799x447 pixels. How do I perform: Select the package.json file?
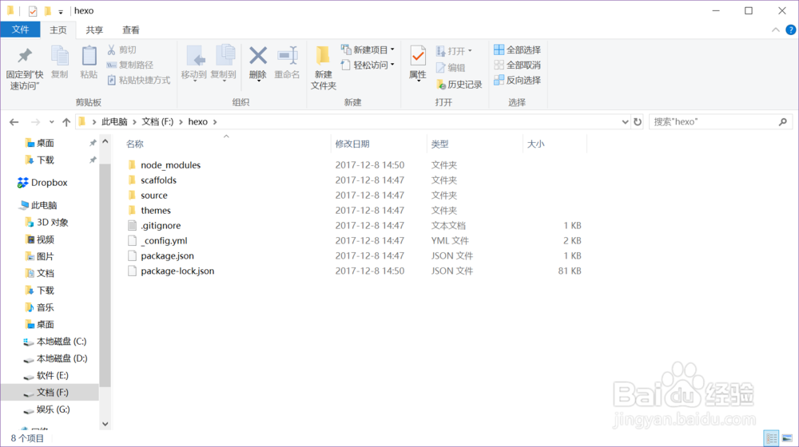click(x=167, y=255)
